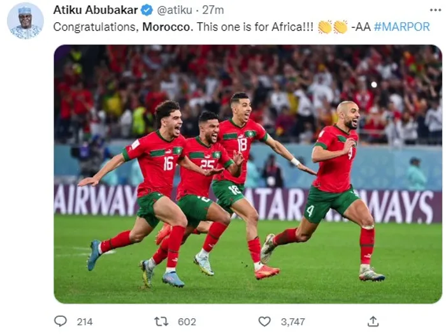446x336 pixels.
Task: Click the 3,747 likes count
Action: 293,322
